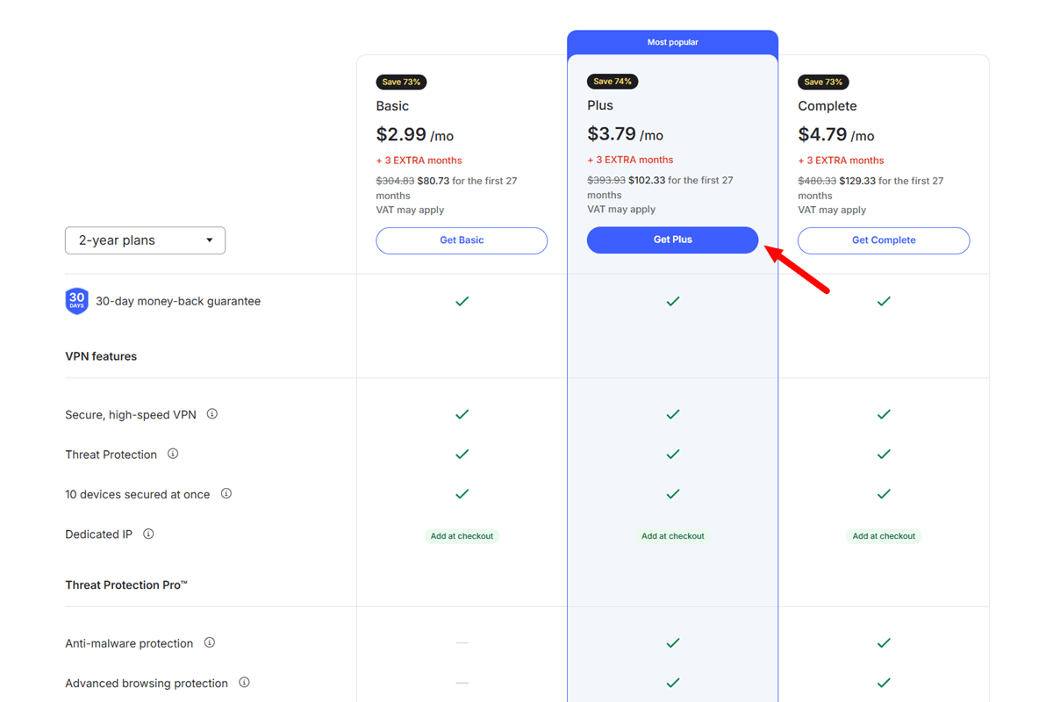Click the Get Complete button
The width and height of the screenshot is (1053, 702).
pyautogui.click(x=884, y=240)
